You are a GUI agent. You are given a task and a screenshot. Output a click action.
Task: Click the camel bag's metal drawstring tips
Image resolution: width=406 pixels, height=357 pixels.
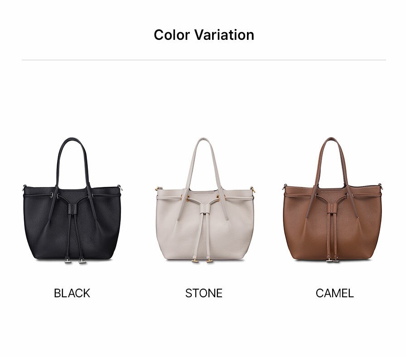pos(333,260)
